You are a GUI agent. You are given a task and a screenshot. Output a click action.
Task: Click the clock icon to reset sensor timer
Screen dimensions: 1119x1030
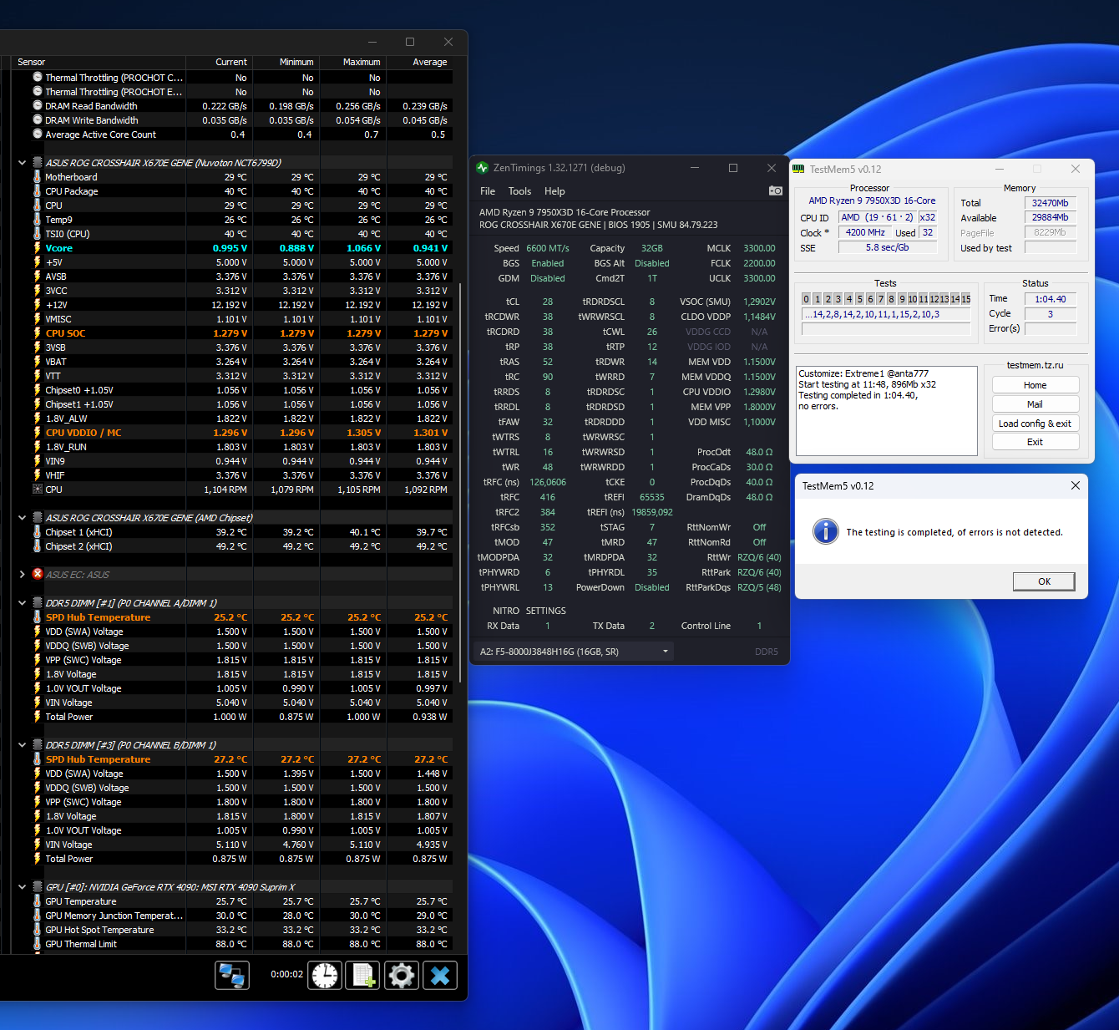point(325,975)
